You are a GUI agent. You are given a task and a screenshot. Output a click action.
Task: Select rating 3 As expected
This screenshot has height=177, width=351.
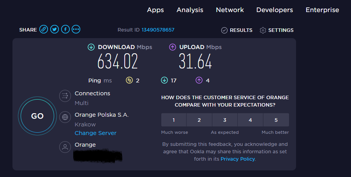(x=225, y=120)
